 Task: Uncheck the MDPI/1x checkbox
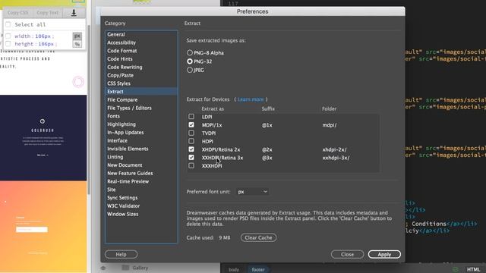coord(191,124)
